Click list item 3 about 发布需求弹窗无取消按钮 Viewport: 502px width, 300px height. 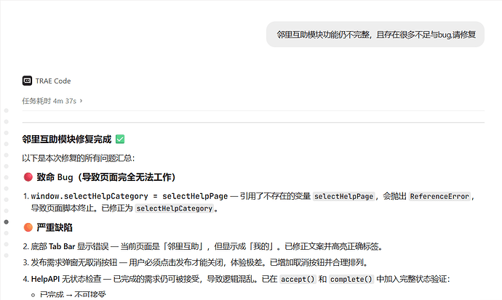[196, 263]
